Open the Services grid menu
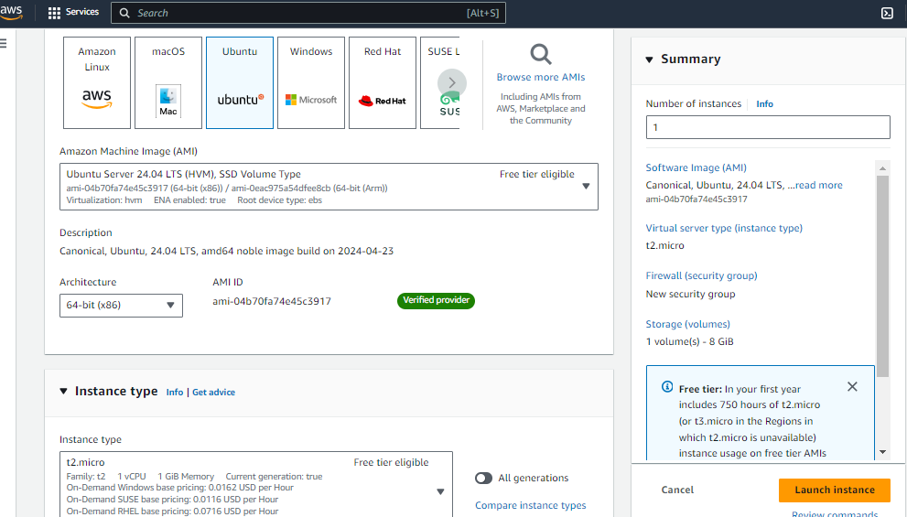The image size is (907, 517). pos(73,13)
